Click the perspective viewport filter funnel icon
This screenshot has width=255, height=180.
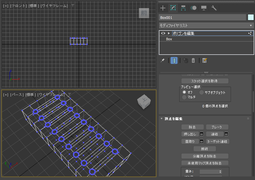coord(69,94)
